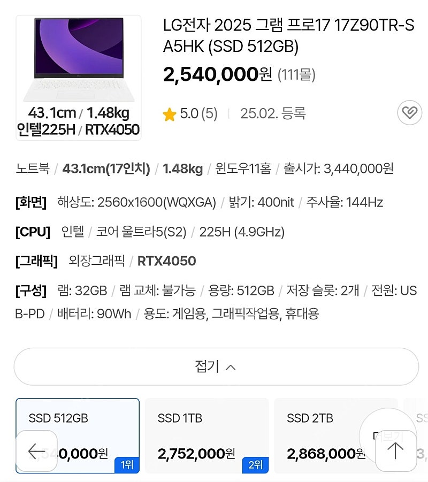The image size is (428, 482).
Task: Collapse specs with the 접기 button
Action: [216, 366]
